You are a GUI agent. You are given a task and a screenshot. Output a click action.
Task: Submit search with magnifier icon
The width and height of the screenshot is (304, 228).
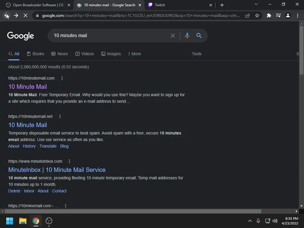(x=199, y=36)
